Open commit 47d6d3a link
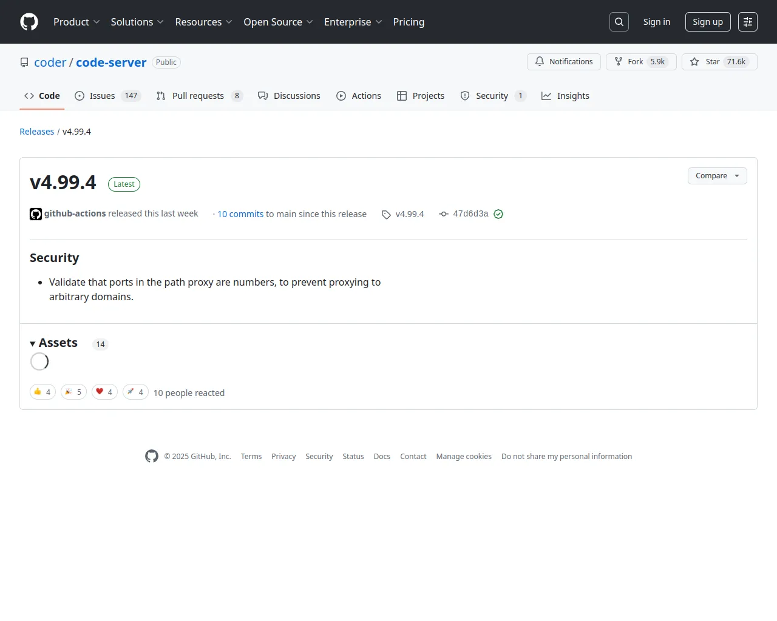Viewport: 777px width, 621px height. point(470,213)
